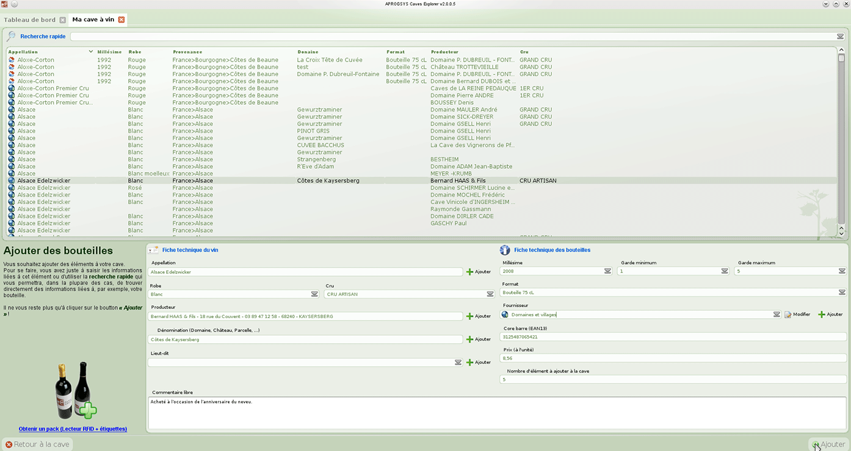Sort by the Domaine column header
This screenshot has width=851, height=451.
point(308,52)
